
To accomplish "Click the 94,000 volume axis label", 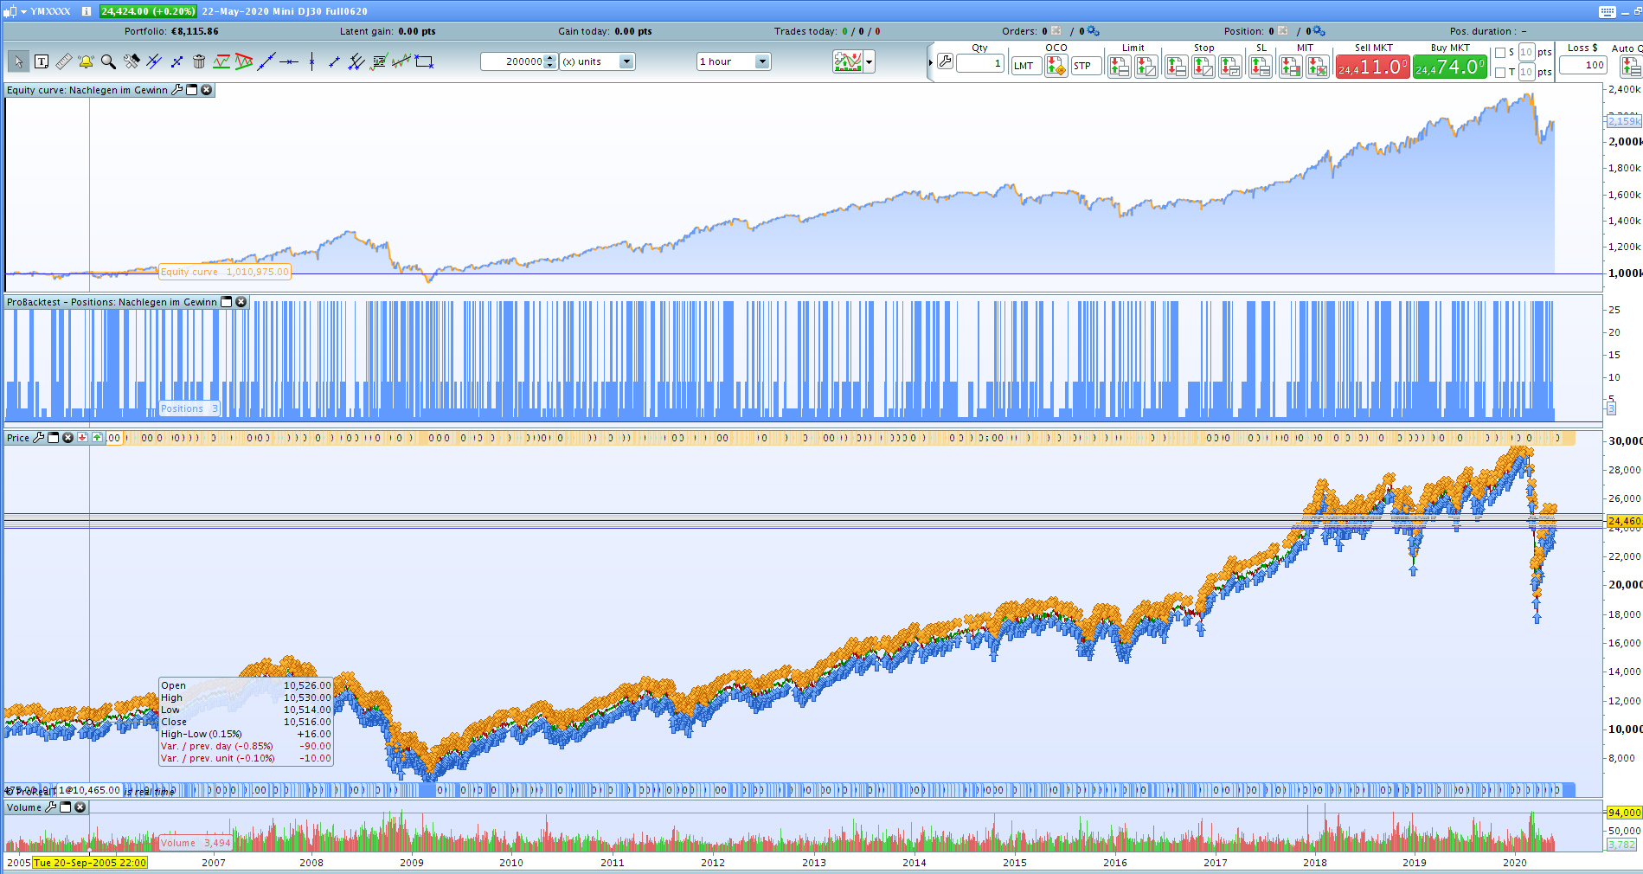I will pos(1624,813).
